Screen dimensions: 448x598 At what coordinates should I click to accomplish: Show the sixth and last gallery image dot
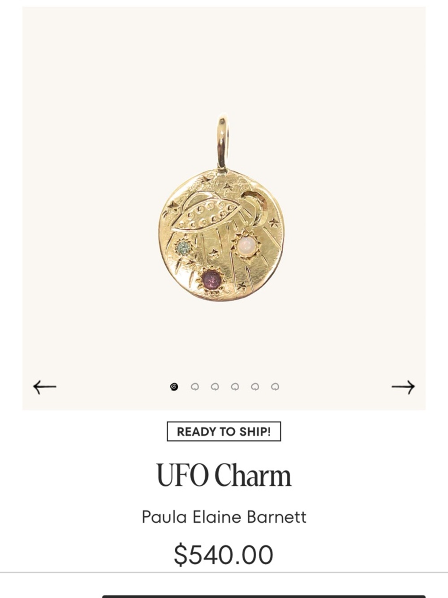[x=275, y=387]
